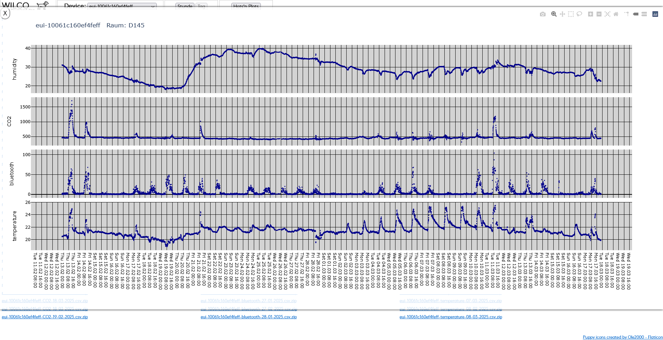663x340 pixels.
Task: Select the Pan tool in plot modebar
Action: point(562,14)
